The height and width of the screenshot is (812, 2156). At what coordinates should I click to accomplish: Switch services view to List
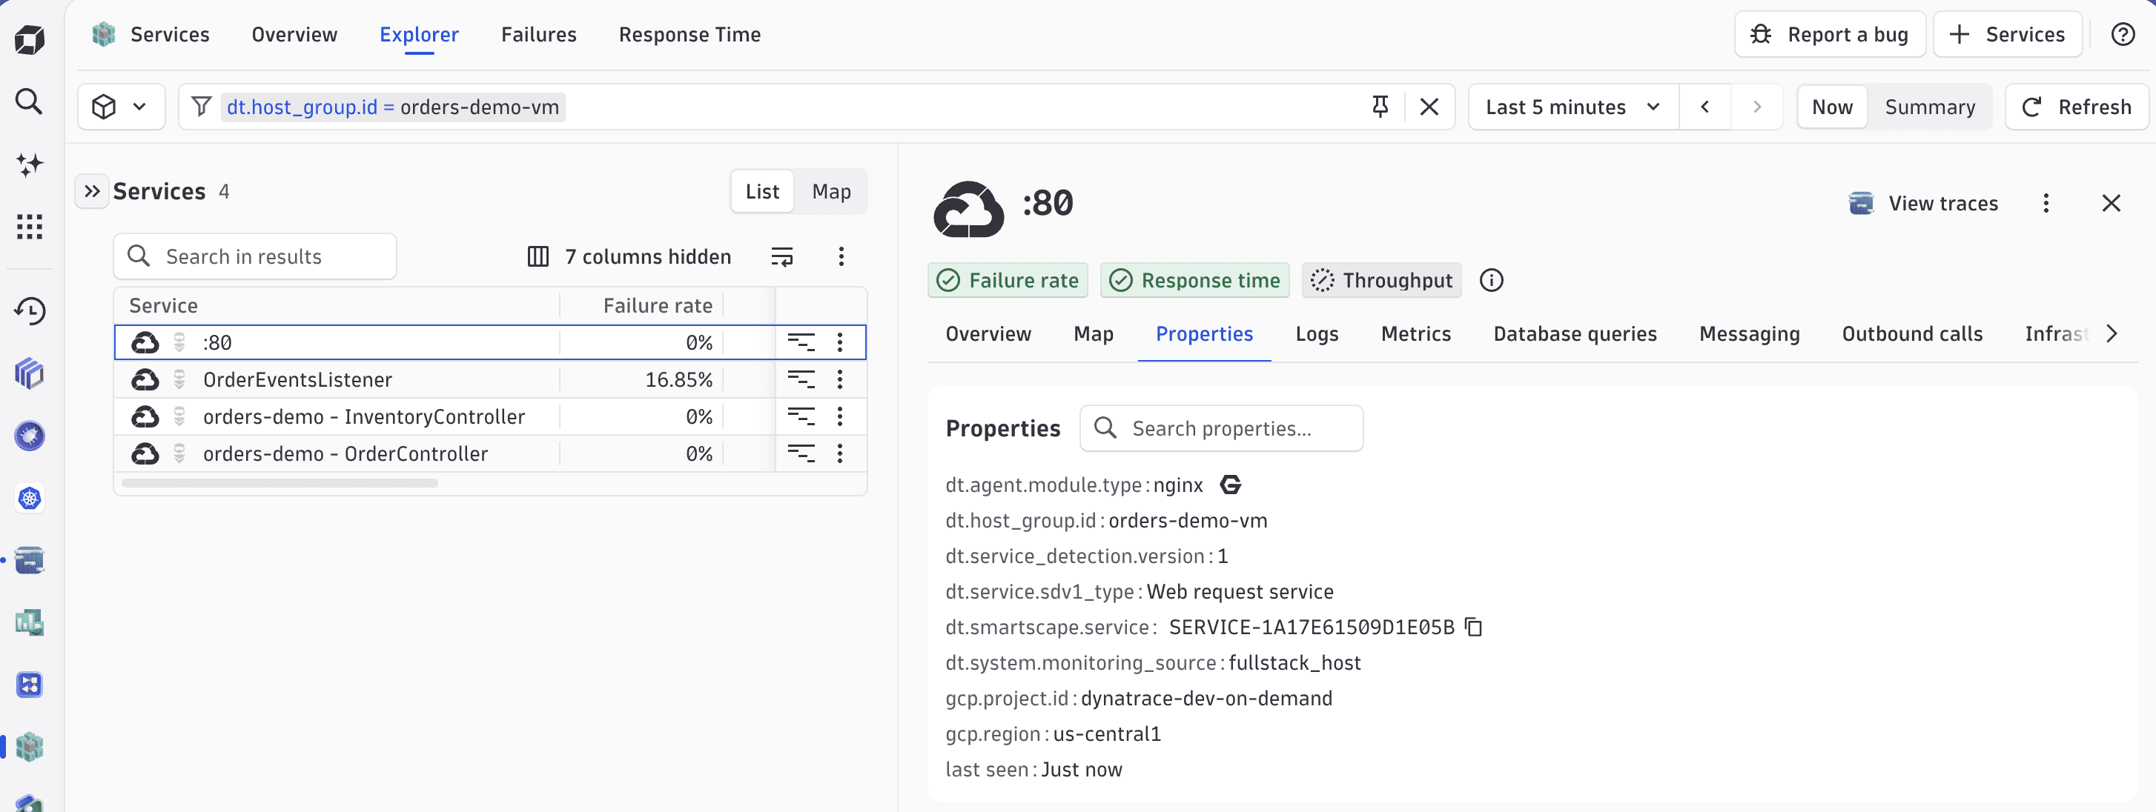pos(761,191)
